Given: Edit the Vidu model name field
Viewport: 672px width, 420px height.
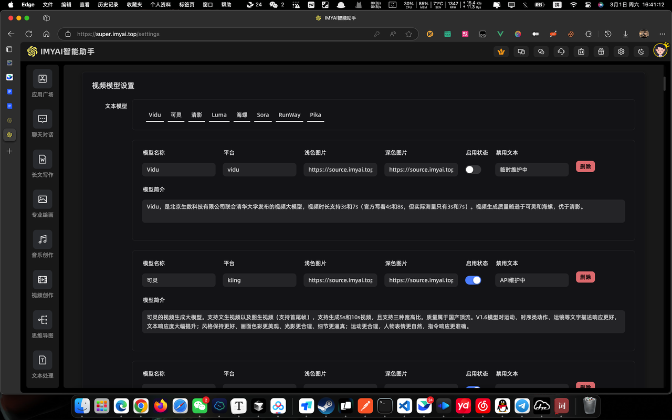Looking at the screenshot, I should point(179,170).
